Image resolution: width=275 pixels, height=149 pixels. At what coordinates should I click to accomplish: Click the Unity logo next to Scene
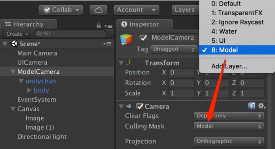14,44
